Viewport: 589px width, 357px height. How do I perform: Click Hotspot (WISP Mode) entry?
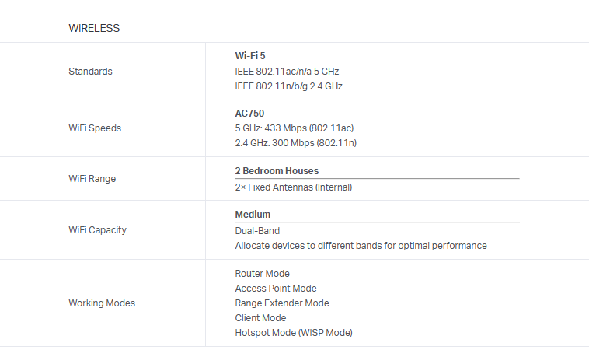pos(293,333)
